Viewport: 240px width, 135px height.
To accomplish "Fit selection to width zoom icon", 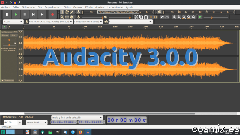I will tap(184, 17).
